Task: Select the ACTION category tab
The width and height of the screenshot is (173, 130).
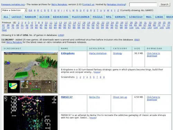Action: click(44, 17)
